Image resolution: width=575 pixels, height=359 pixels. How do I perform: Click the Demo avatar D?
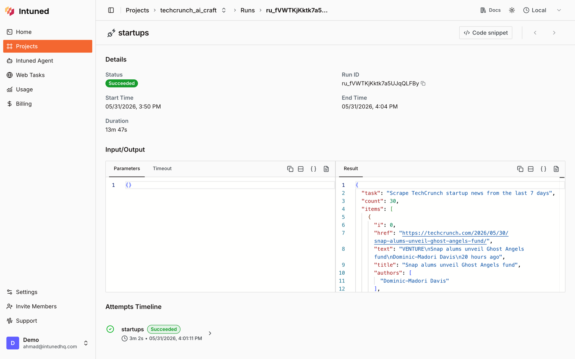[x=13, y=343]
